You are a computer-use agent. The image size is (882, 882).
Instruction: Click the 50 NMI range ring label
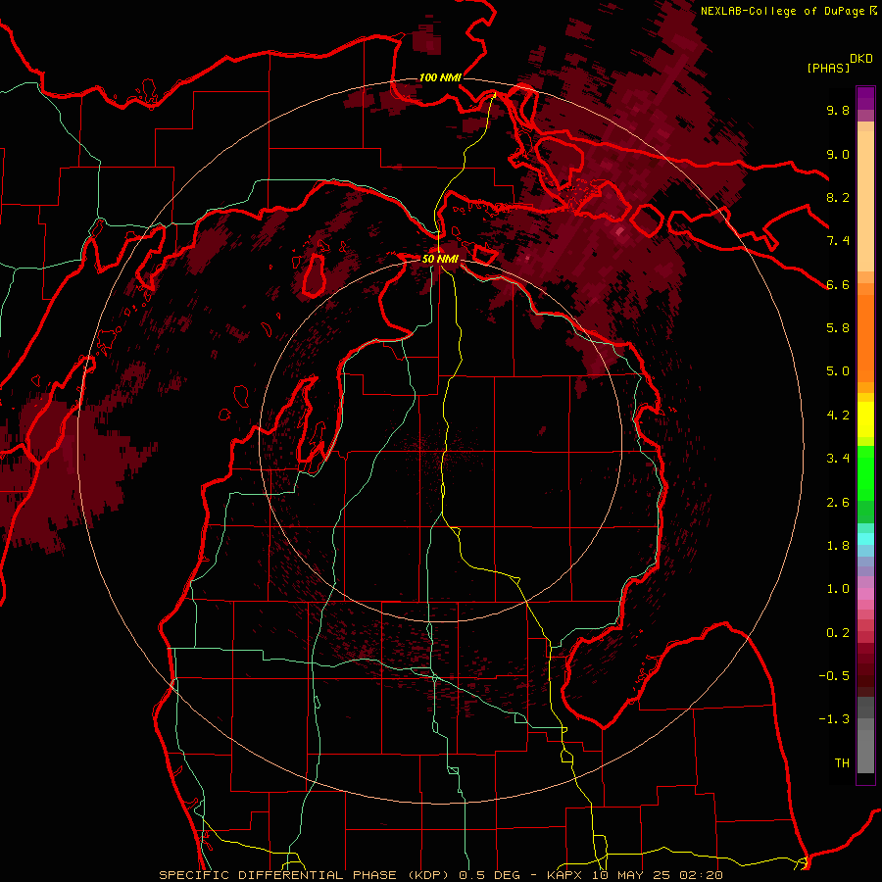pyautogui.click(x=440, y=259)
